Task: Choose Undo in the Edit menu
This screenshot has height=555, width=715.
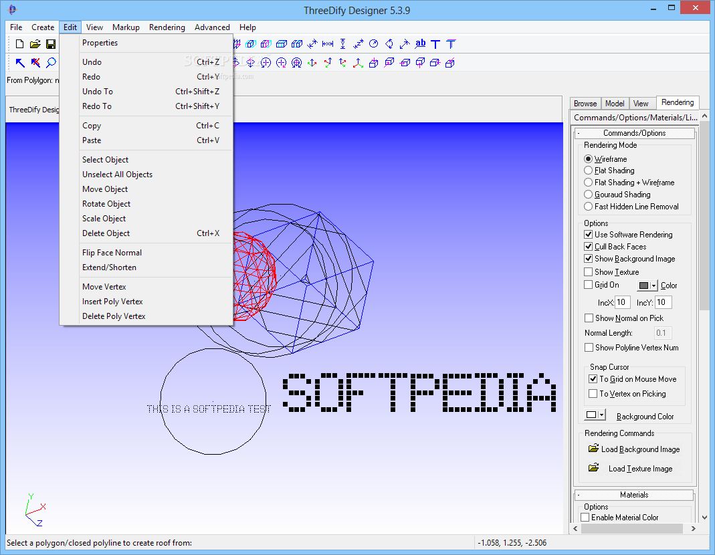Action: [146, 62]
